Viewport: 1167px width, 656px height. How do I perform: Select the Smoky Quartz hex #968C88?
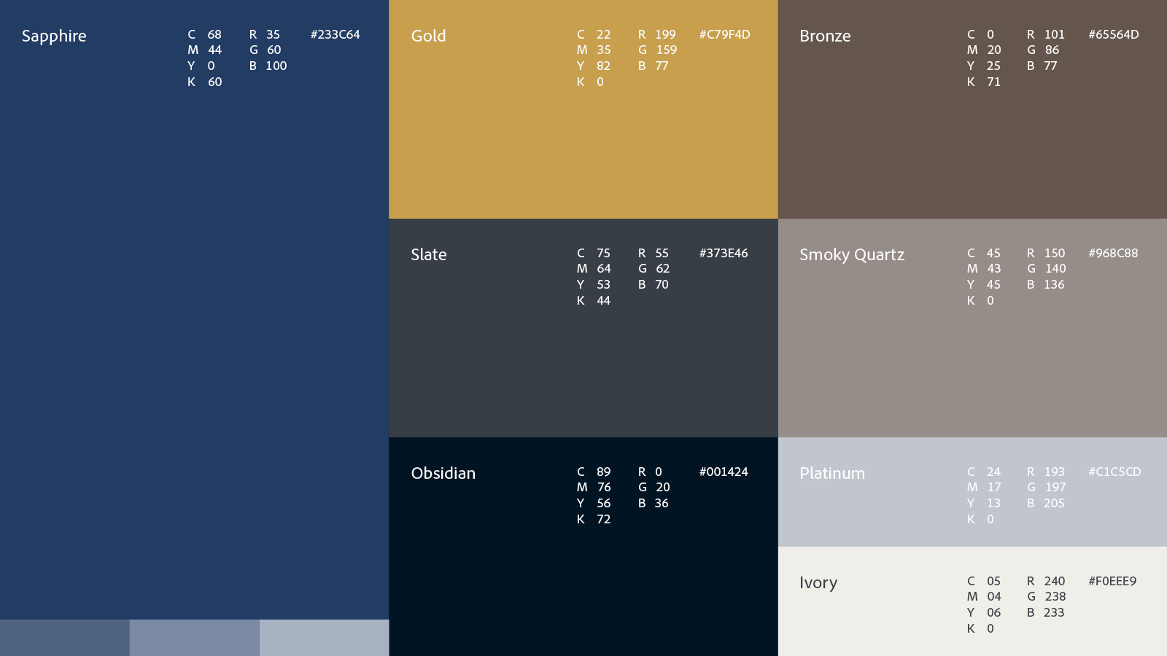[1113, 253]
